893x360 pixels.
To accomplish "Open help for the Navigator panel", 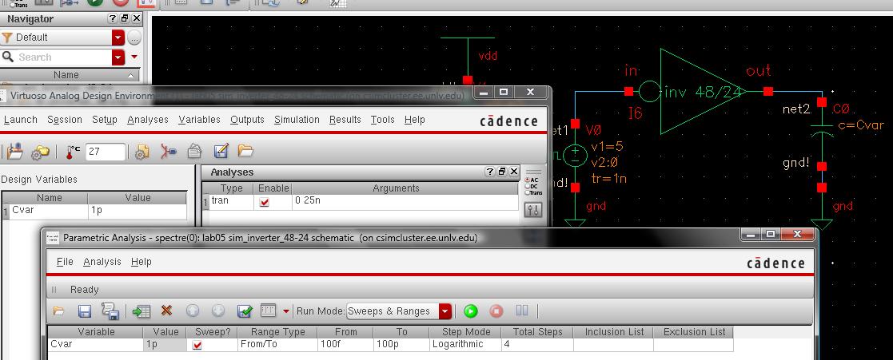I will click(112, 19).
